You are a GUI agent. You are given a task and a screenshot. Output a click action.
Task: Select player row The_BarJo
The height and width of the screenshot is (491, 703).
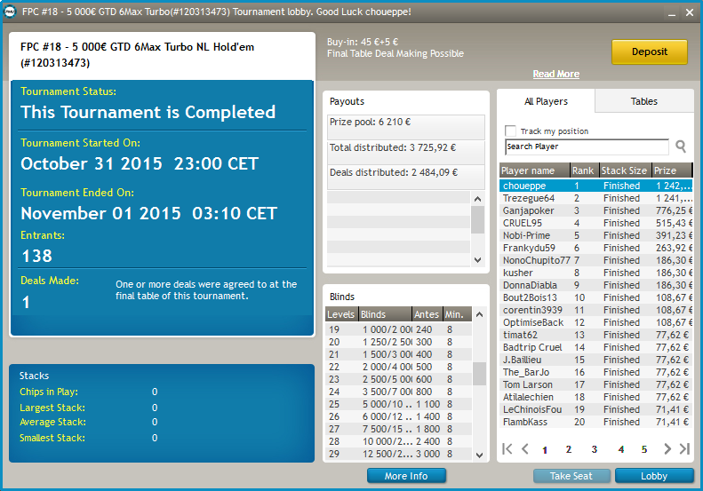[x=595, y=372]
